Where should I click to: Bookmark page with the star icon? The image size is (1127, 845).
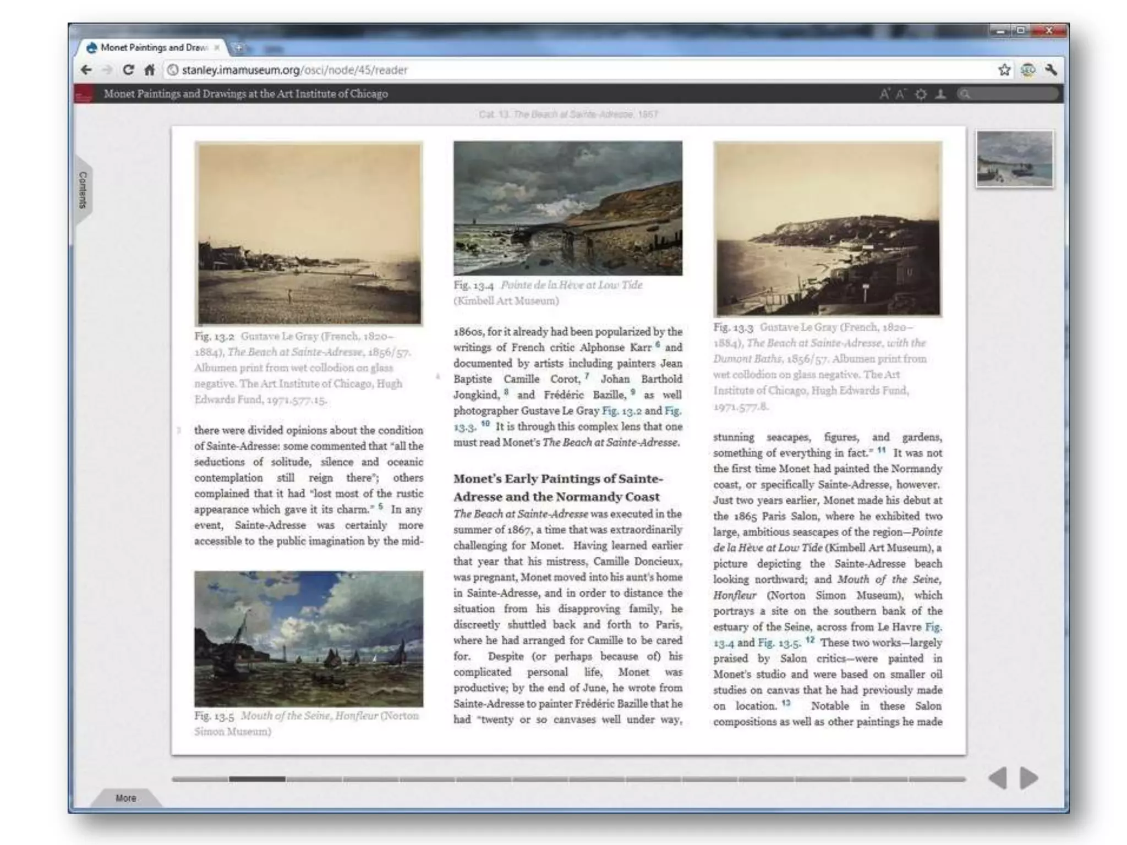[1004, 70]
